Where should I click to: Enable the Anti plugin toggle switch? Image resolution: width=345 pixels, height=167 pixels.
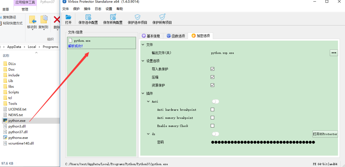click(215, 101)
